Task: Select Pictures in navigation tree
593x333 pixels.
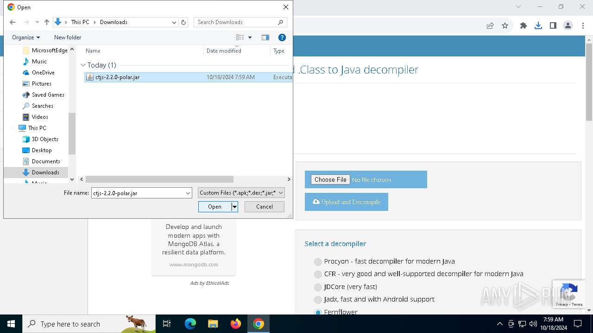Action: (x=37, y=84)
